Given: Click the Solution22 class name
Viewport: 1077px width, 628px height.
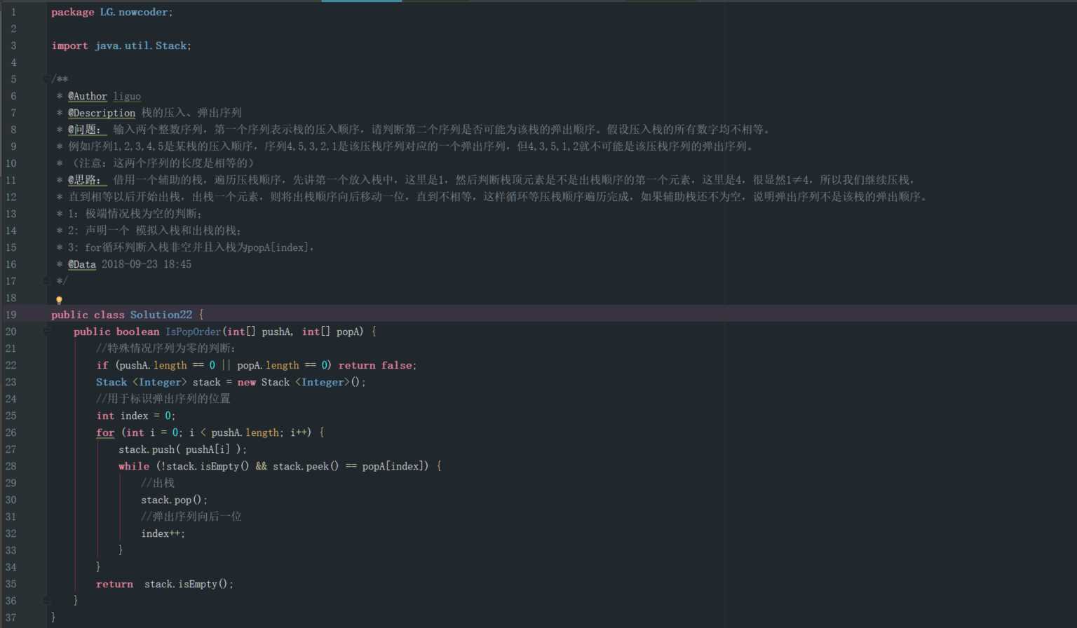Looking at the screenshot, I should pyautogui.click(x=161, y=315).
